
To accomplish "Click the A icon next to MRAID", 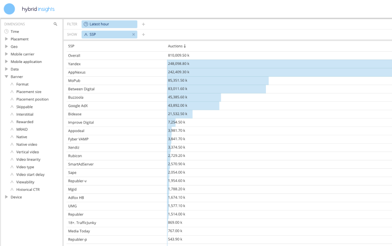I will point(12,129).
